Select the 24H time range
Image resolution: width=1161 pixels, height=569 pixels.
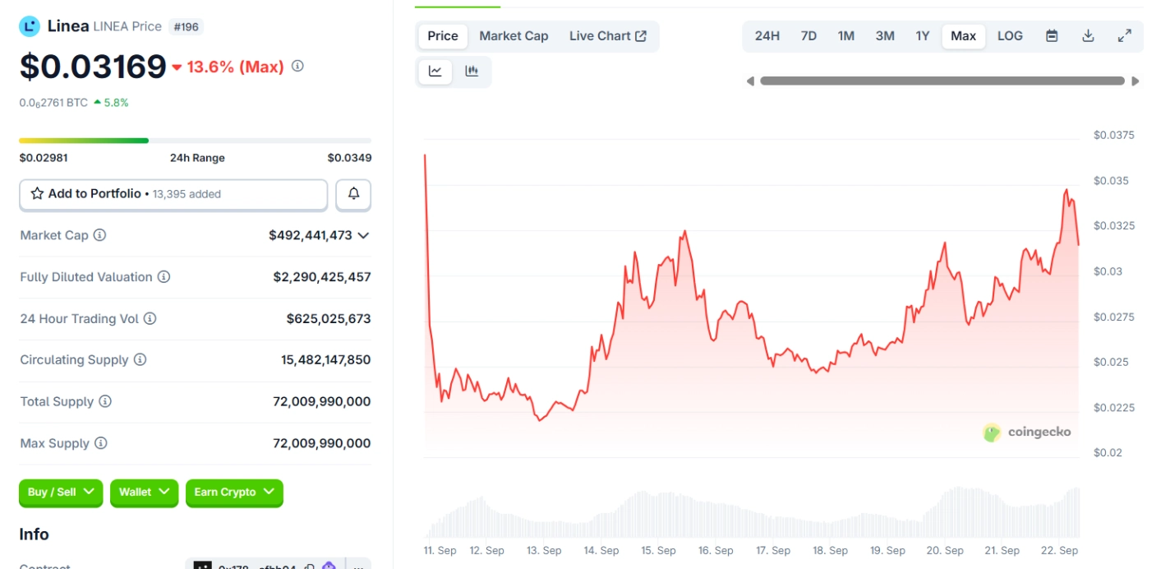coord(767,36)
